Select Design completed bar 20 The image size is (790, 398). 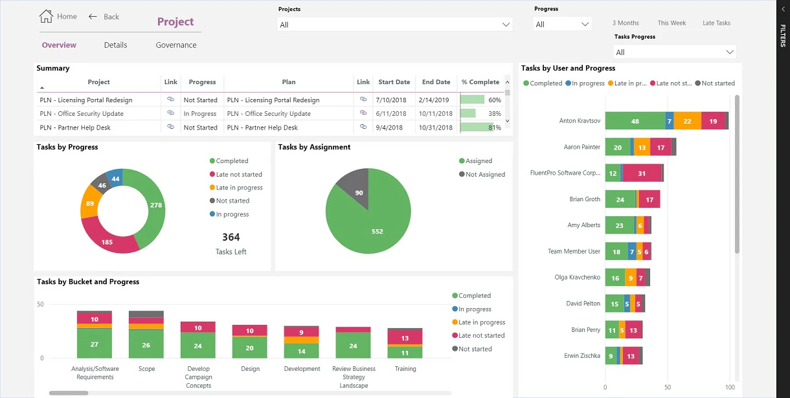(x=250, y=348)
